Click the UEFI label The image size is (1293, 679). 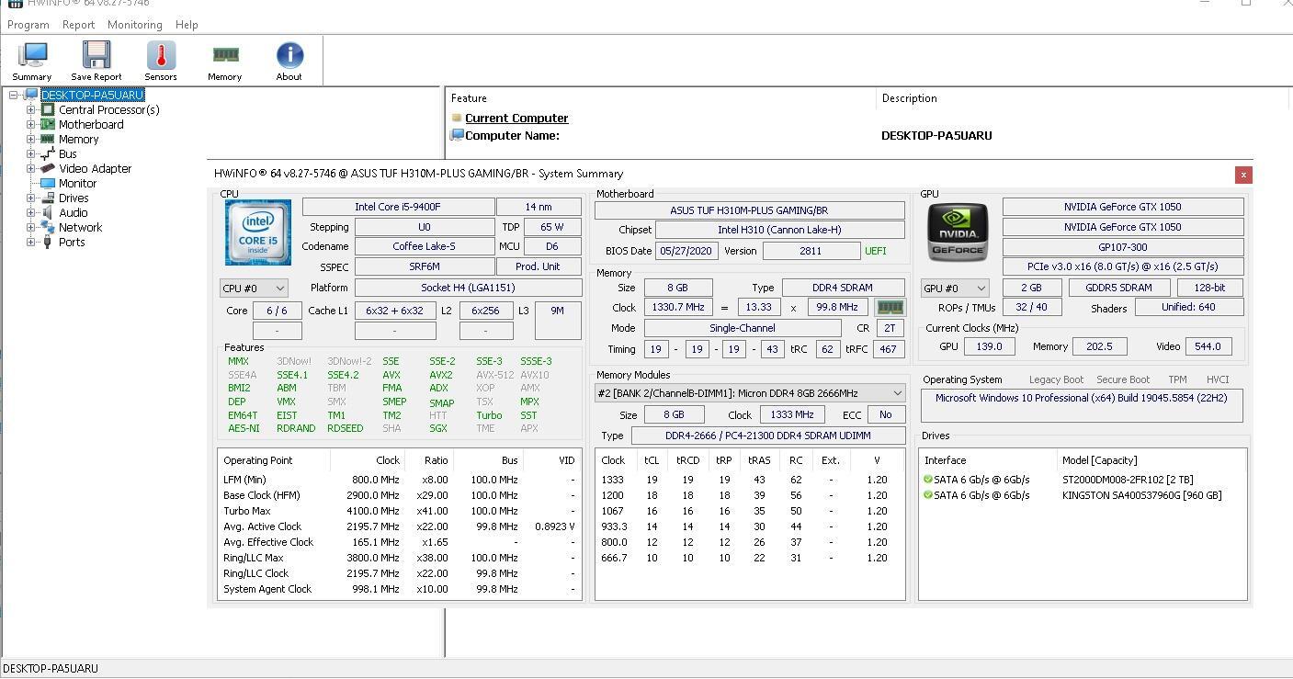876,251
